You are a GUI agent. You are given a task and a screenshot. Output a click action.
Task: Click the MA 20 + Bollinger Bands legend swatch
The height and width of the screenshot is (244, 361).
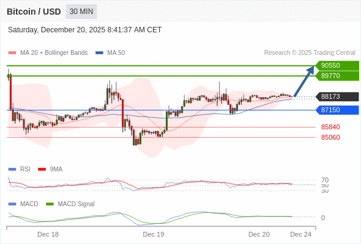tap(12, 53)
